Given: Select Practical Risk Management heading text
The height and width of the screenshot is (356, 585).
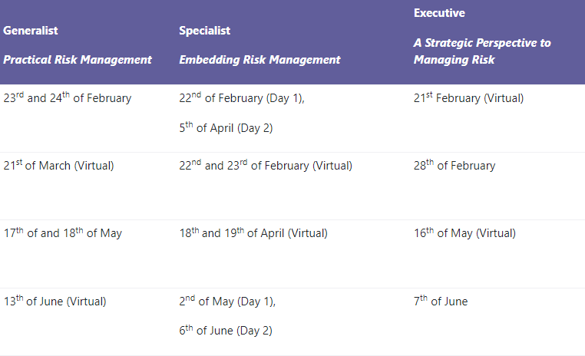Looking at the screenshot, I should pos(78,60).
